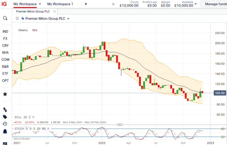Open the search magnifier icon
The image size is (227, 145).
[x=5, y=18]
